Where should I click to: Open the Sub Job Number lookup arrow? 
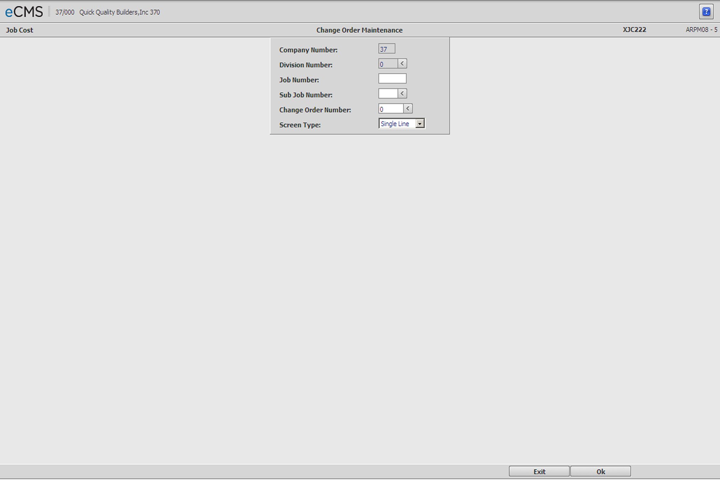click(402, 94)
